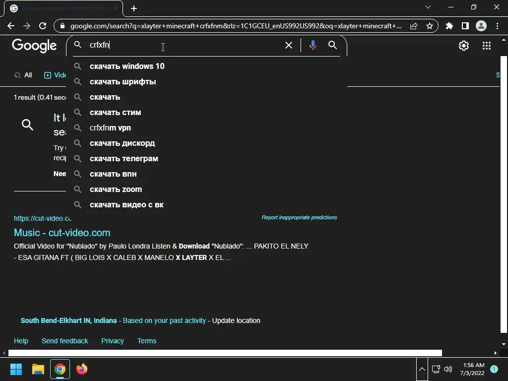Screen dimensions: 508x381
Task: Clear the search box with X
Action: point(288,45)
